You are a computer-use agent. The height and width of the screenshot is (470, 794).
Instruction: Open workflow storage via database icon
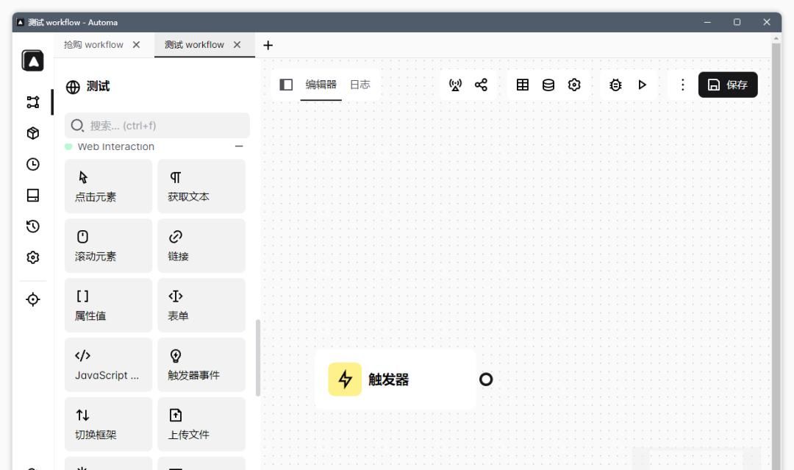click(x=548, y=85)
